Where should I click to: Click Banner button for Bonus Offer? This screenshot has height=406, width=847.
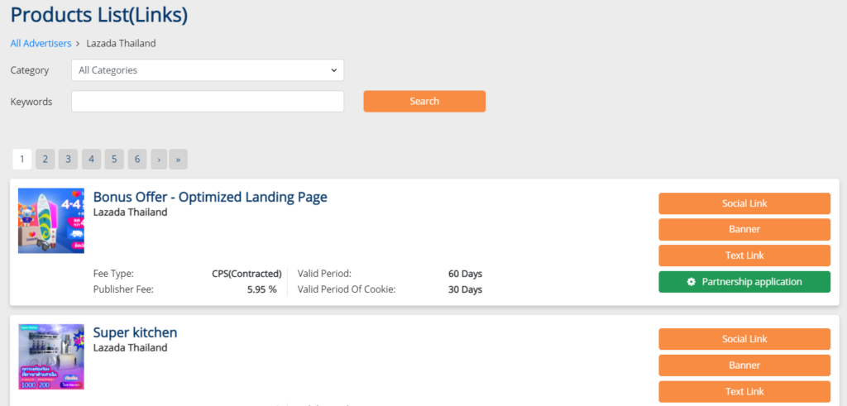pos(744,229)
